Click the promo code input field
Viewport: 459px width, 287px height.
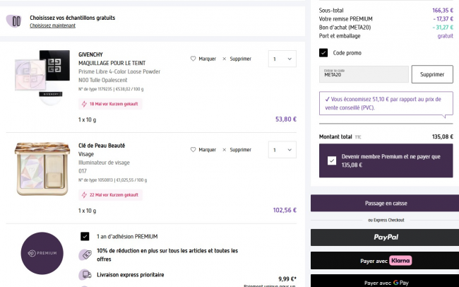(364, 74)
